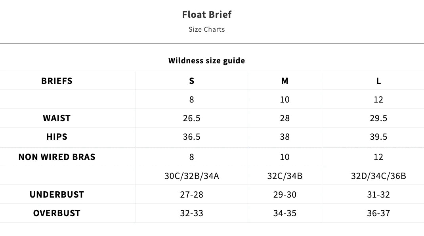Click the OVERBUST row label
The height and width of the screenshot is (236, 424).
tap(57, 213)
